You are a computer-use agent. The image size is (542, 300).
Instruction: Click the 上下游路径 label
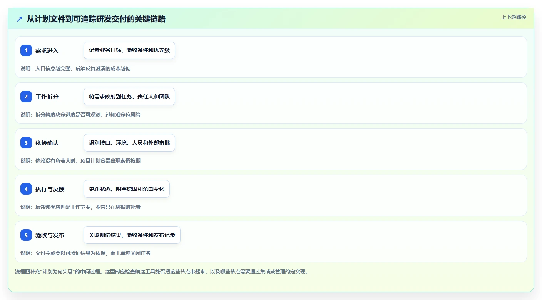514,17
